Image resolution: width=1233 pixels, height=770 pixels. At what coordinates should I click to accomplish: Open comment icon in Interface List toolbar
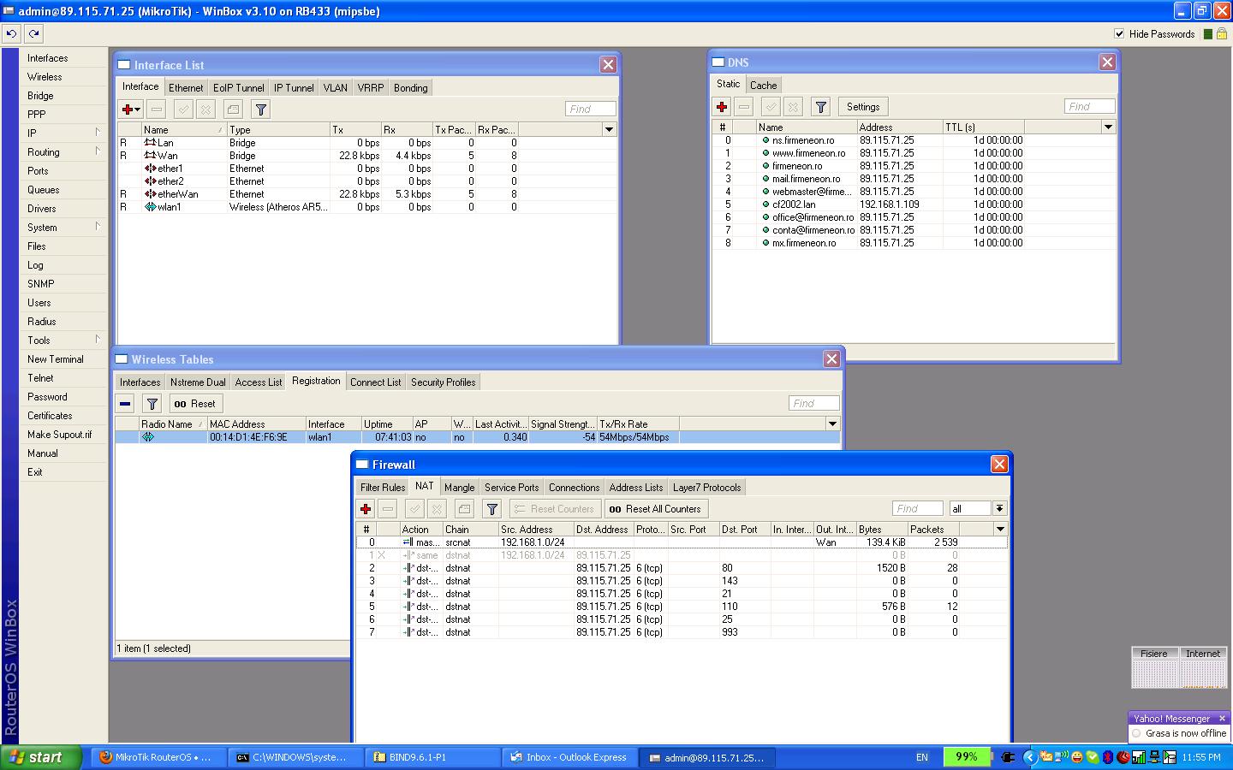pos(233,110)
